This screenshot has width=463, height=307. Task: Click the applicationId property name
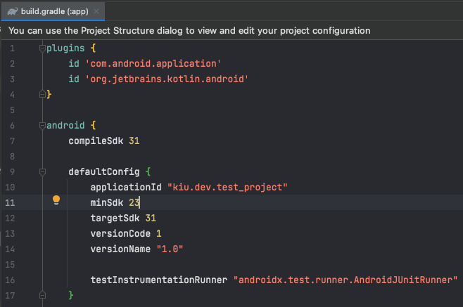(126, 188)
